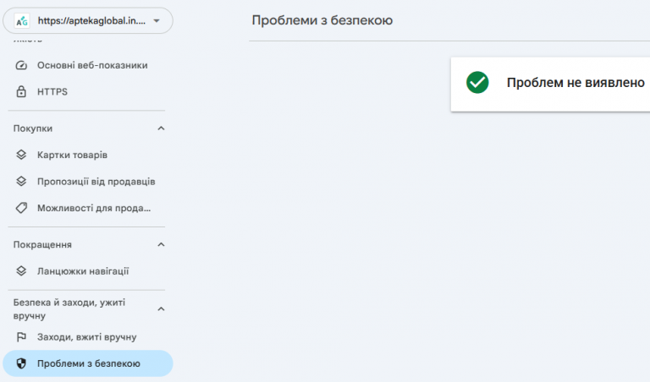
Task: Collapse the Покупки section
Action: (161, 128)
